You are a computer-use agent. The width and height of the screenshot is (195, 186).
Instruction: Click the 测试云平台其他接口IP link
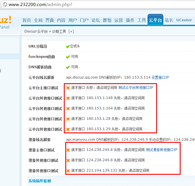pyautogui.click(x=136, y=88)
